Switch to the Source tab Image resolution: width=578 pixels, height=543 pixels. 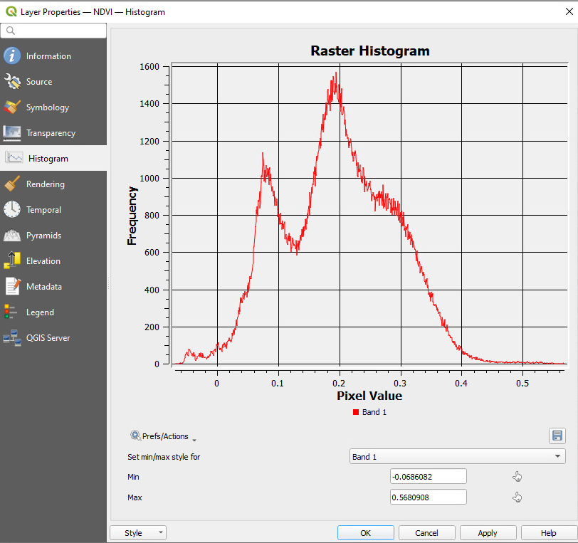tap(14, 81)
